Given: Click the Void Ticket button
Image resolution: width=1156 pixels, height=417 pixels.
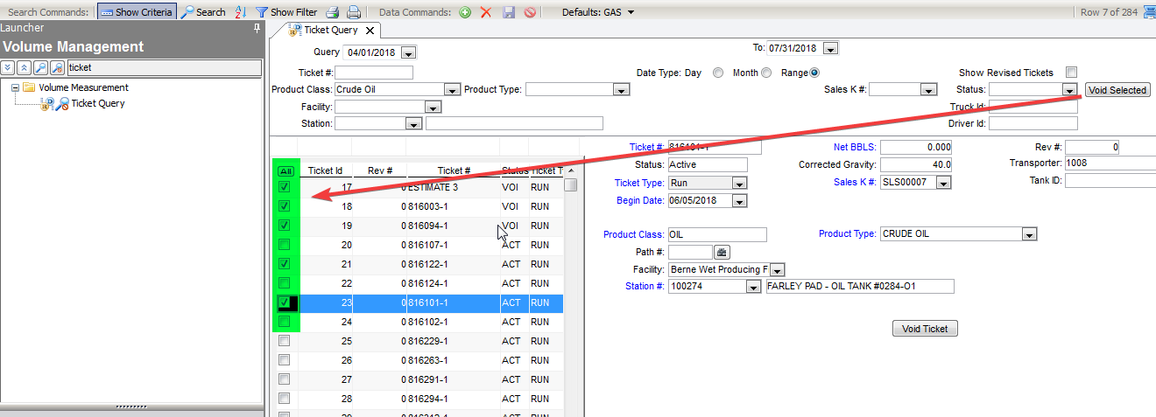Looking at the screenshot, I should (925, 329).
